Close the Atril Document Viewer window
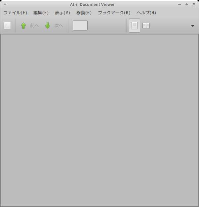The image size is (199, 207). (x=194, y=4)
